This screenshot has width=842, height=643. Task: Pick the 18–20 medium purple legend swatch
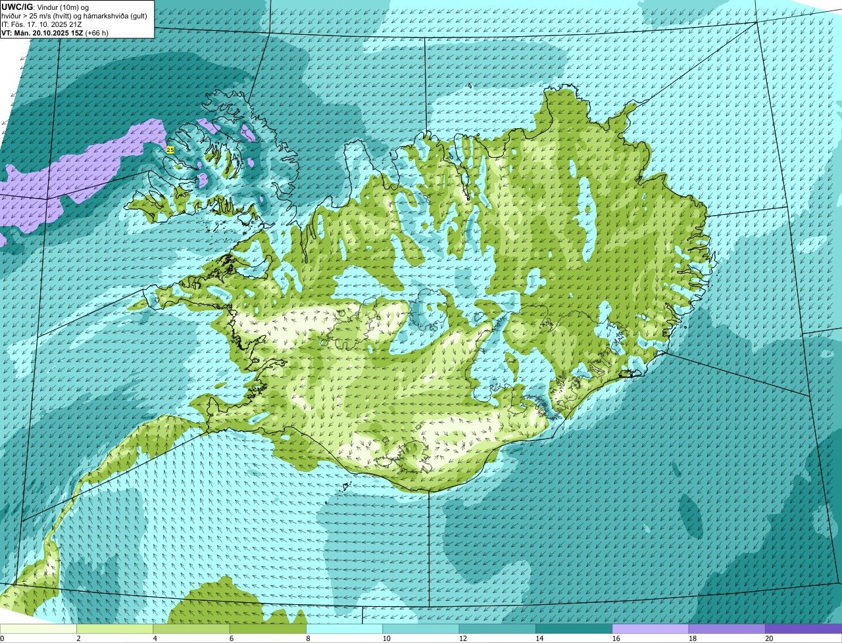click(x=727, y=629)
